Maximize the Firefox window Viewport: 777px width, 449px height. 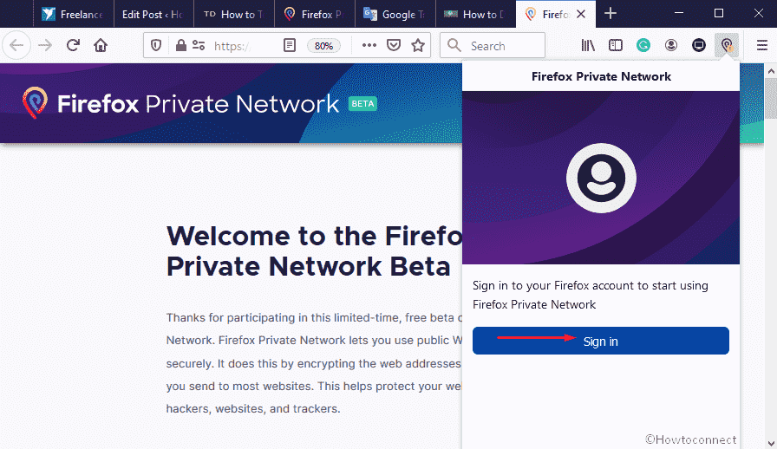click(719, 13)
